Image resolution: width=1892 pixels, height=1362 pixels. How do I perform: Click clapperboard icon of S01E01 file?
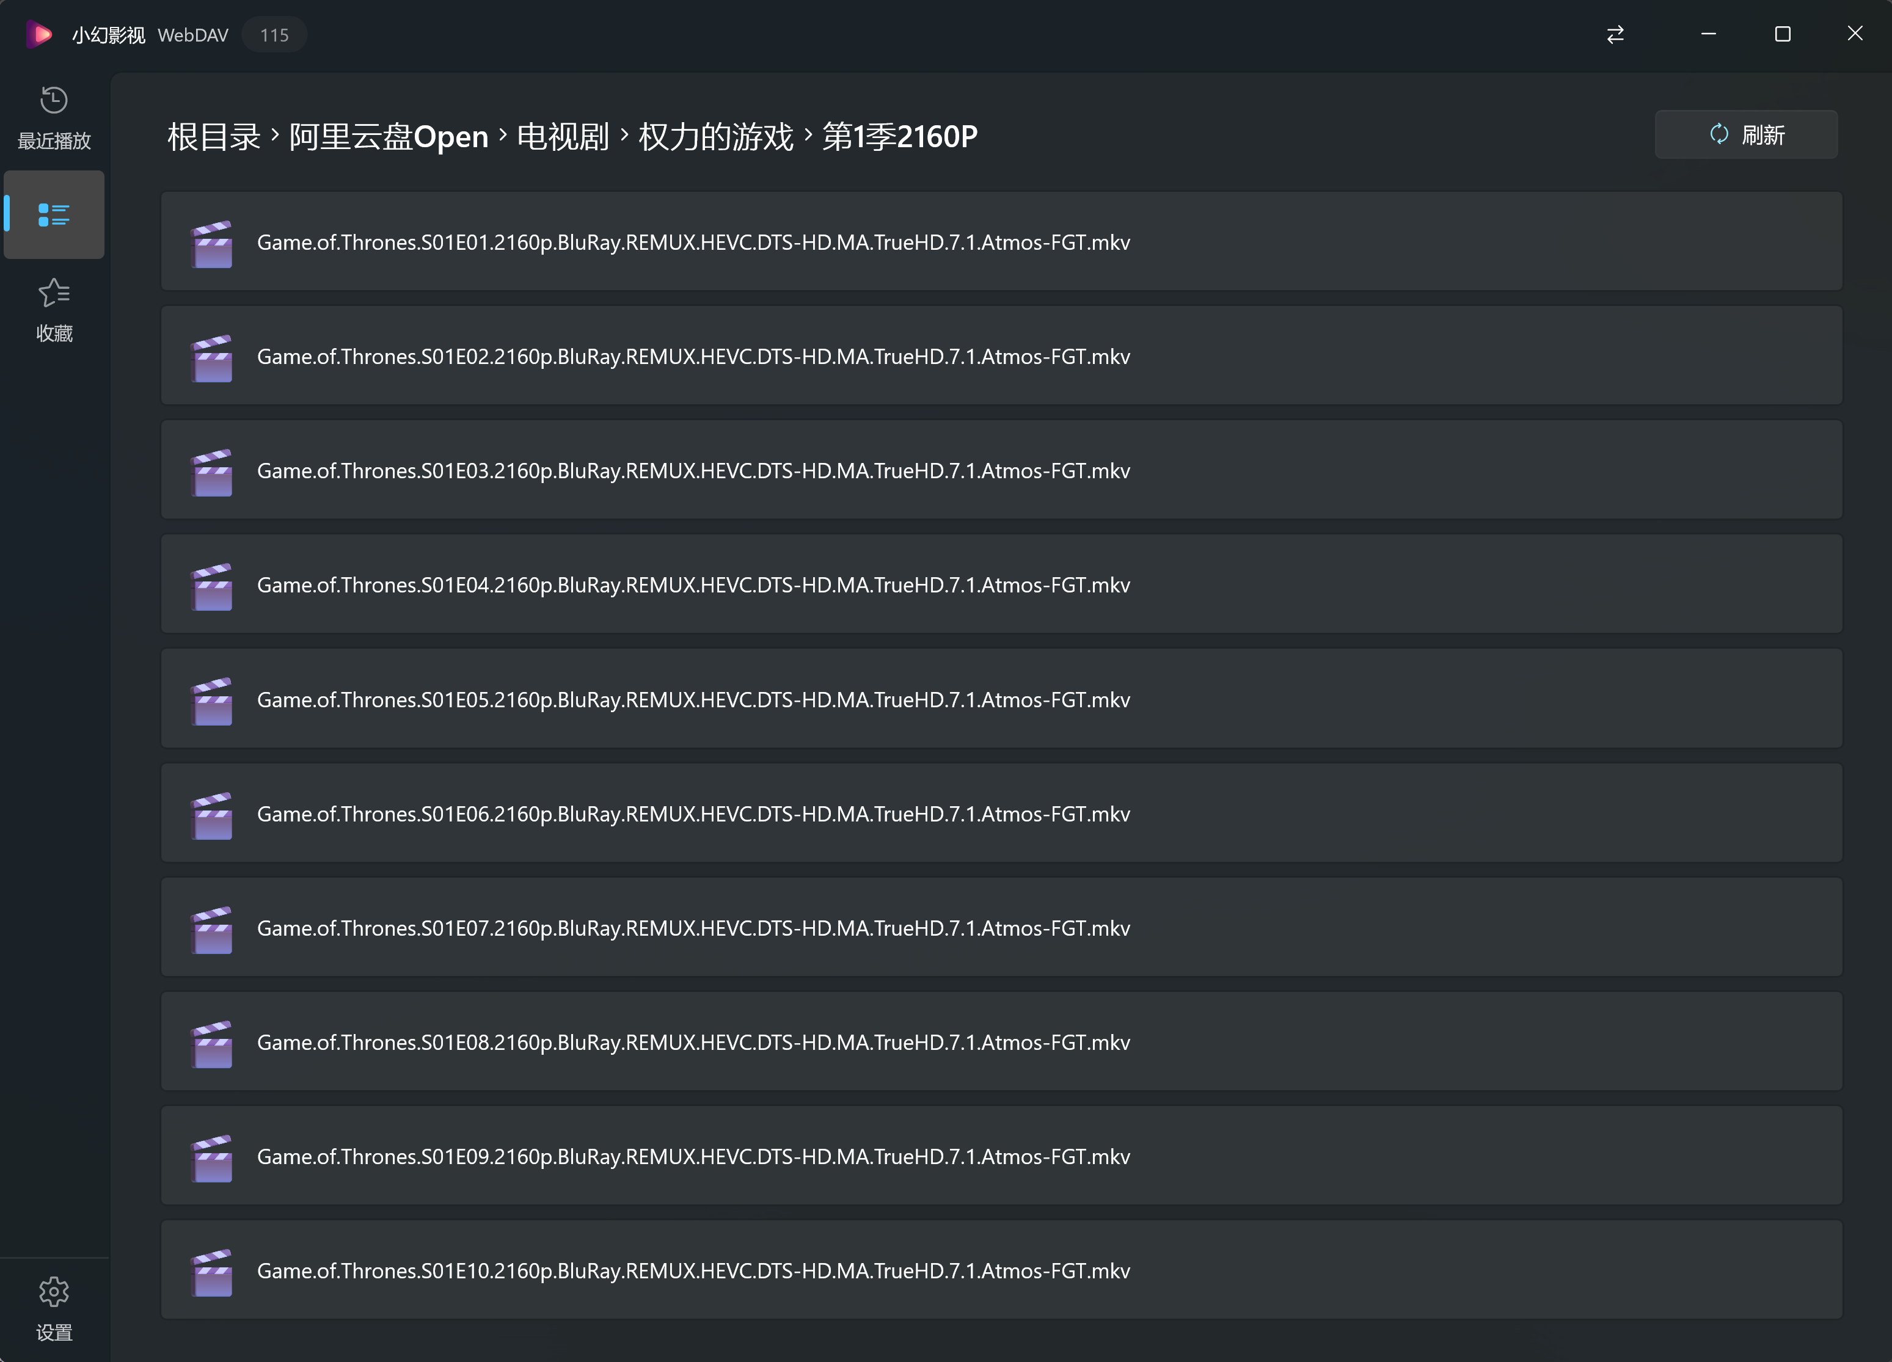point(211,244)
